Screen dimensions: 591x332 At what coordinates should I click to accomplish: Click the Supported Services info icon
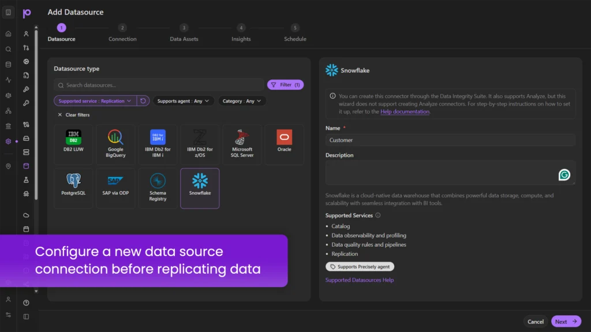point(377,216)
